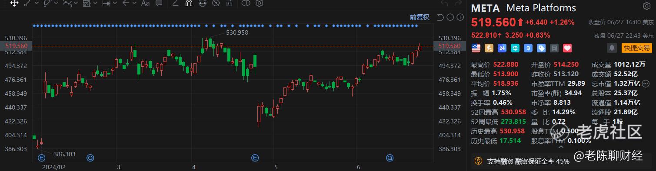Image resolution: width=656 pixels, height=171 pixels.
Task: Zoom in the chart with plus icon
Action: pos(459,17)
